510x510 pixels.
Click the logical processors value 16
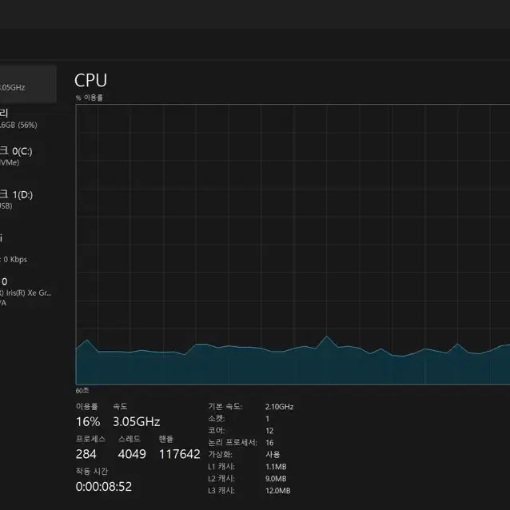(x=269, y=443)
